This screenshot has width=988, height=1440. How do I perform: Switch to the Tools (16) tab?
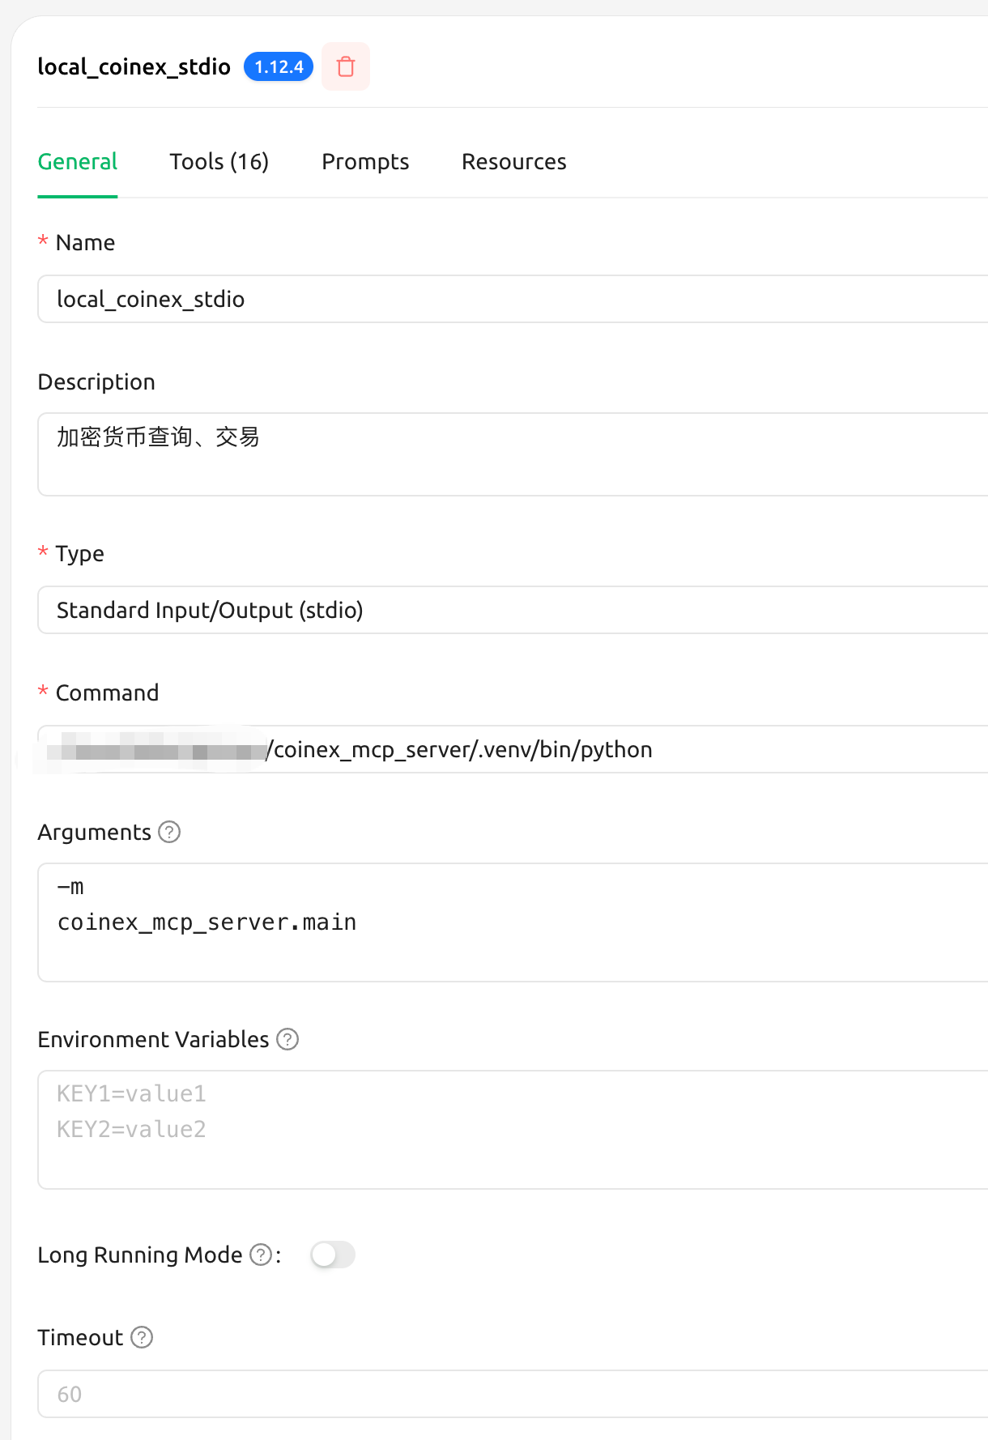tap(219, 162)
